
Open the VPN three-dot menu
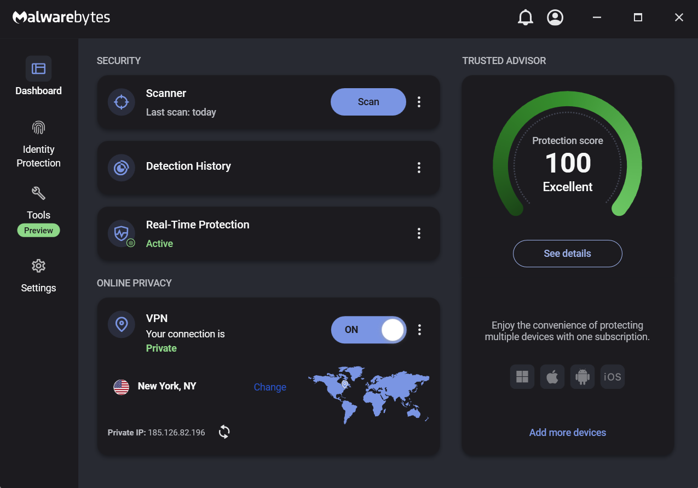[419, 330]
